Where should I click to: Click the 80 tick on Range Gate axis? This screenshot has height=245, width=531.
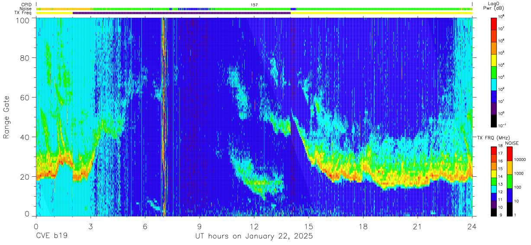coord(26,58)
